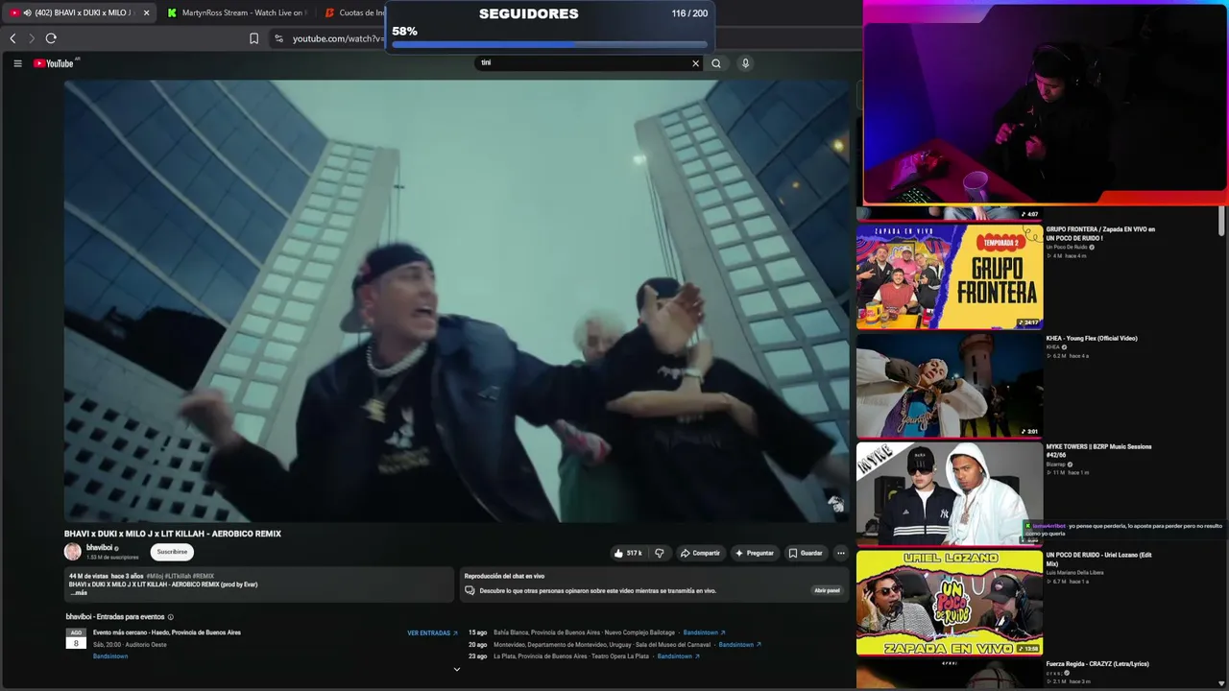Go to YouTube home via the logo
Image resolution: width=1229 pixels, height=691 pixels.
[x=56, y=63]
